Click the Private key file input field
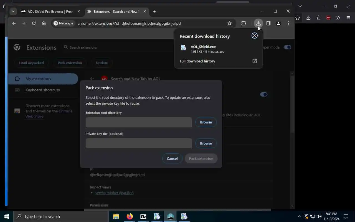 [x=139, y=143]
